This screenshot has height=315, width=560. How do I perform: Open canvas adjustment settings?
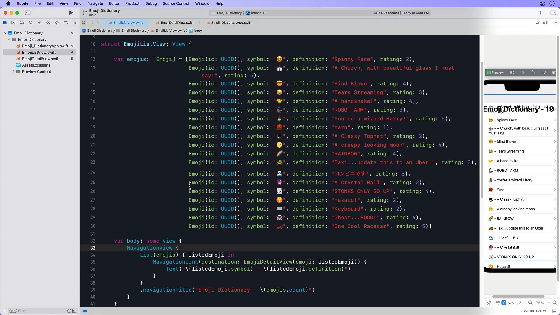[498, 303]
